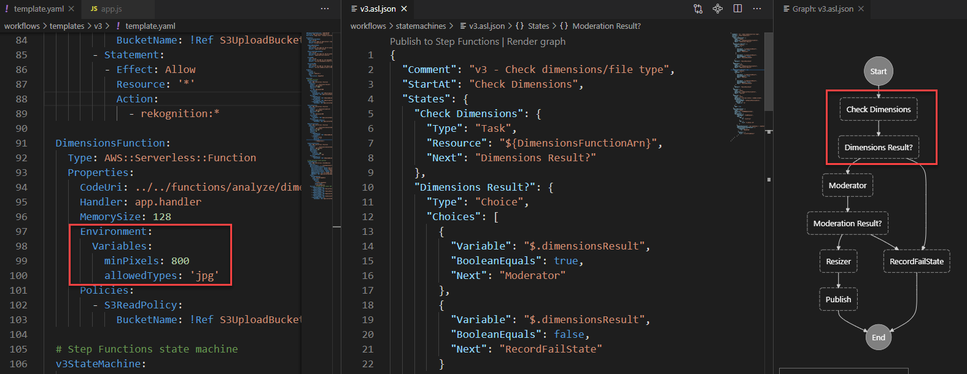Screen dimensions: 967x374
Task: Open the States breadcrumb dropdown
Action: pos(538,26)
